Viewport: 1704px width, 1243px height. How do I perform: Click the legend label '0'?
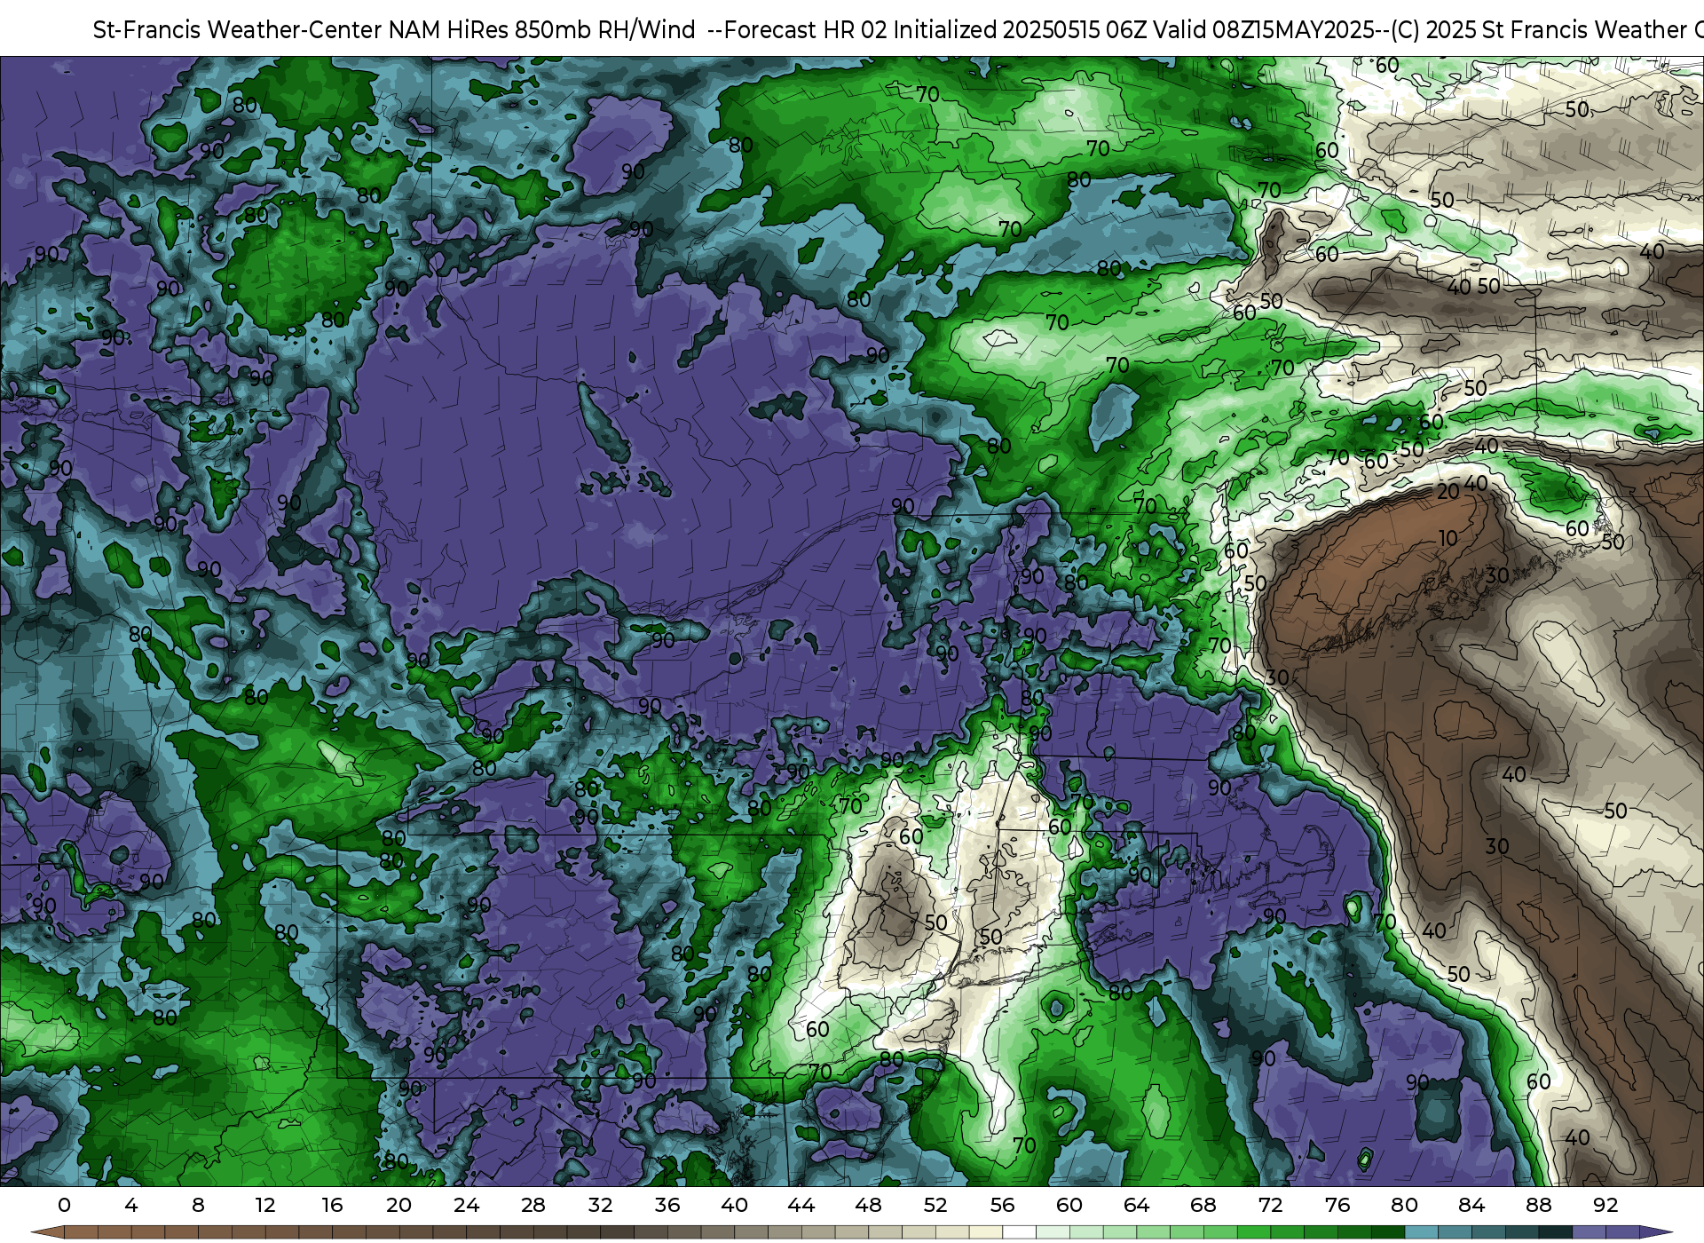click(64, 1205)
